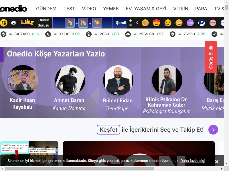Click the gold price 2863

[x=104, y=34]
